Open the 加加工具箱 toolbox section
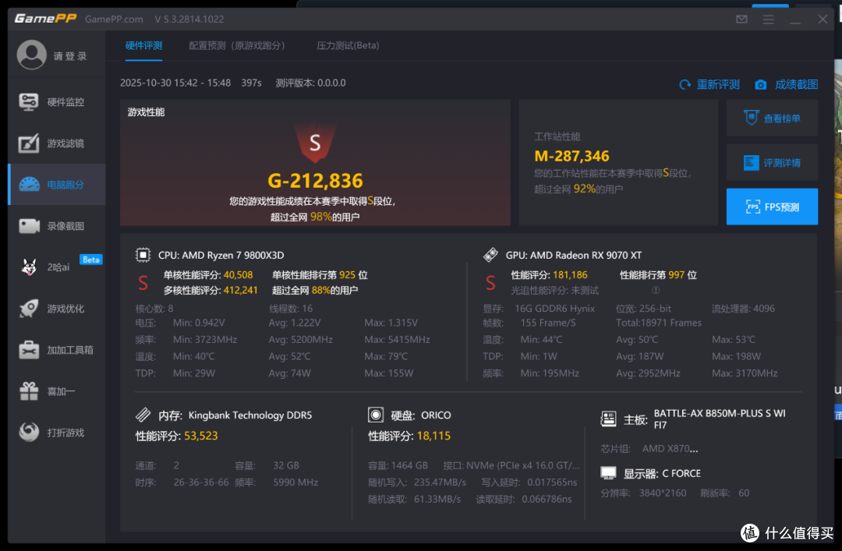Screen dimensions: 842x551 tap(57, 350)
